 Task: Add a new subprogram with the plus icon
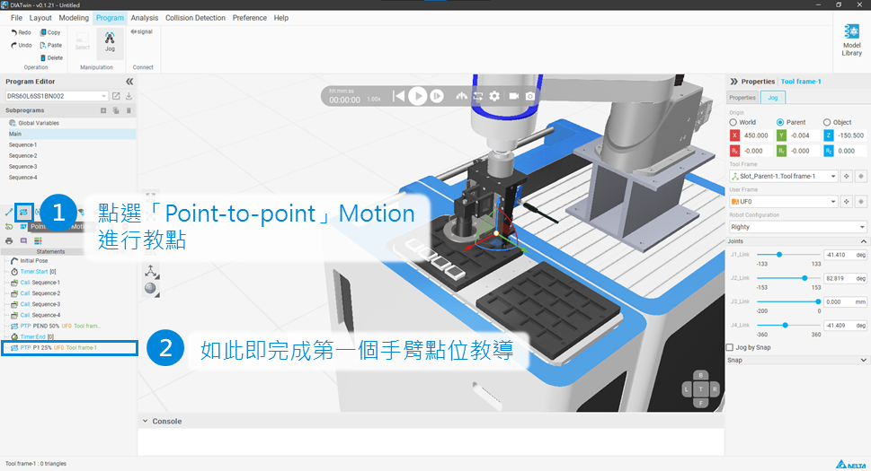[103, 110]
